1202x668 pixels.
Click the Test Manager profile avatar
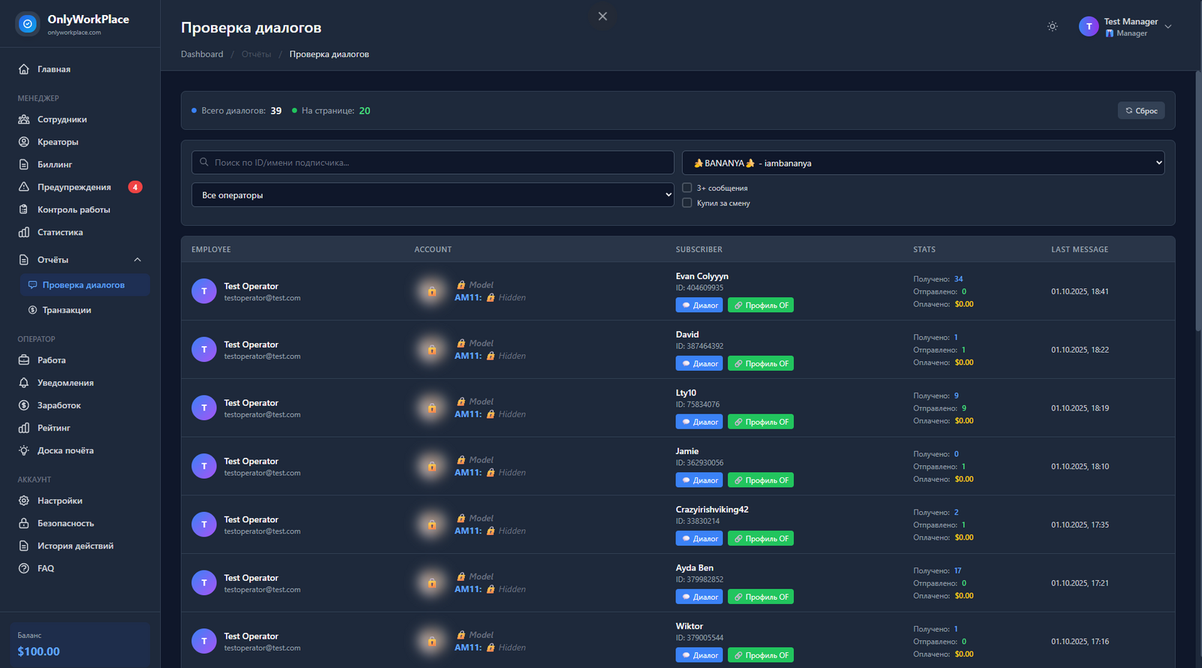[x=1089, y=27]
